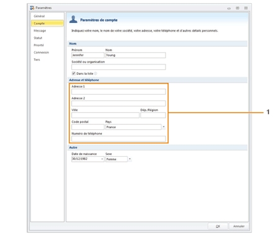Click the Prénom field containing Jennifer
The width and height of the screenshot is (279, 236).
(88, 55)
